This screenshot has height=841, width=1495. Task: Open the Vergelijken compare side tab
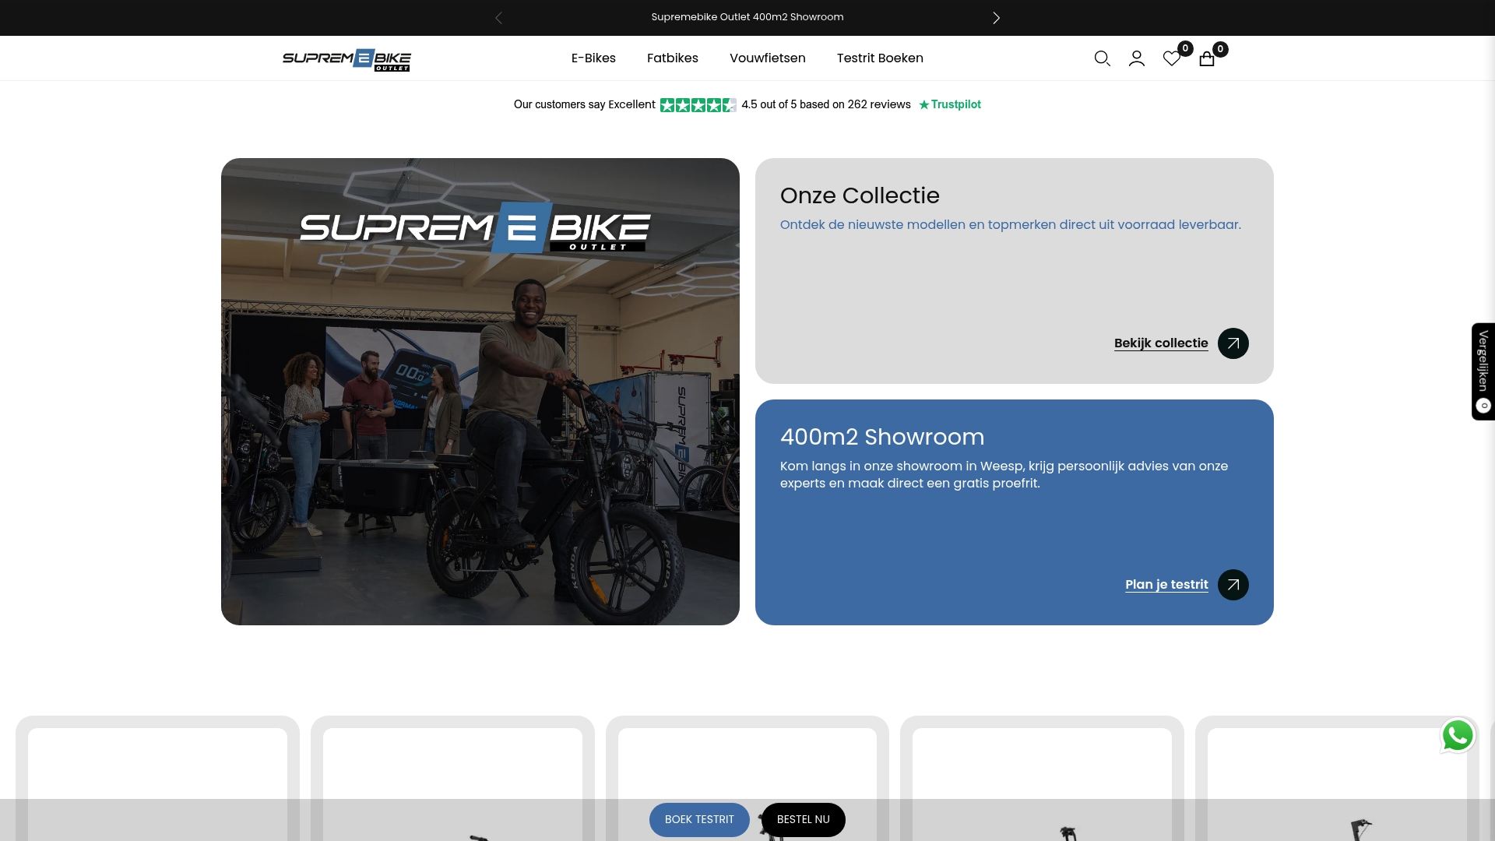click(x=1483, y=371)
